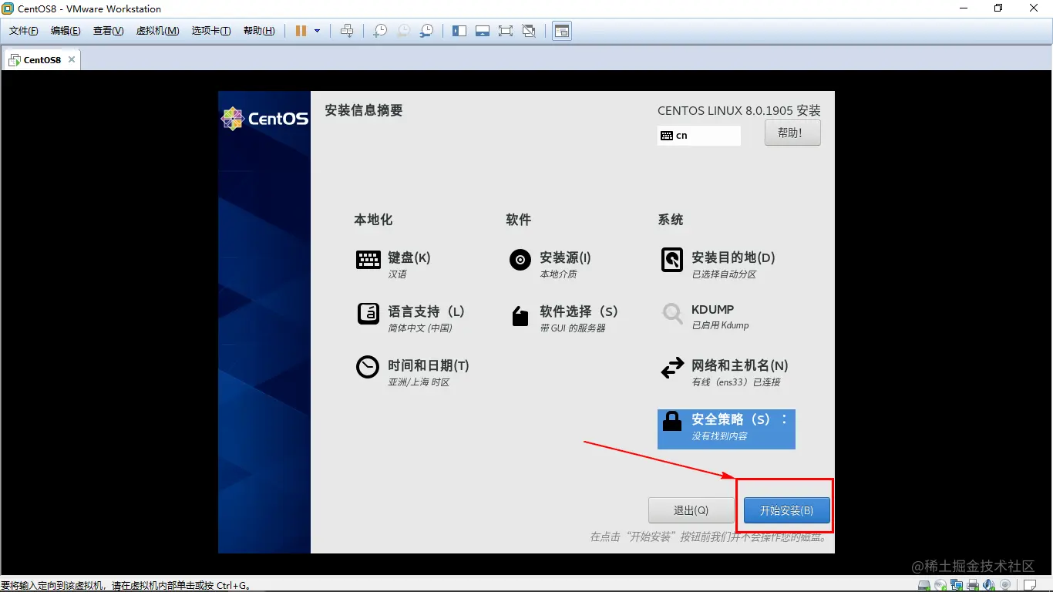Click the 已选择自动分区 text
The width and height of the screenshot is (1053, 592).
[724, 274]
